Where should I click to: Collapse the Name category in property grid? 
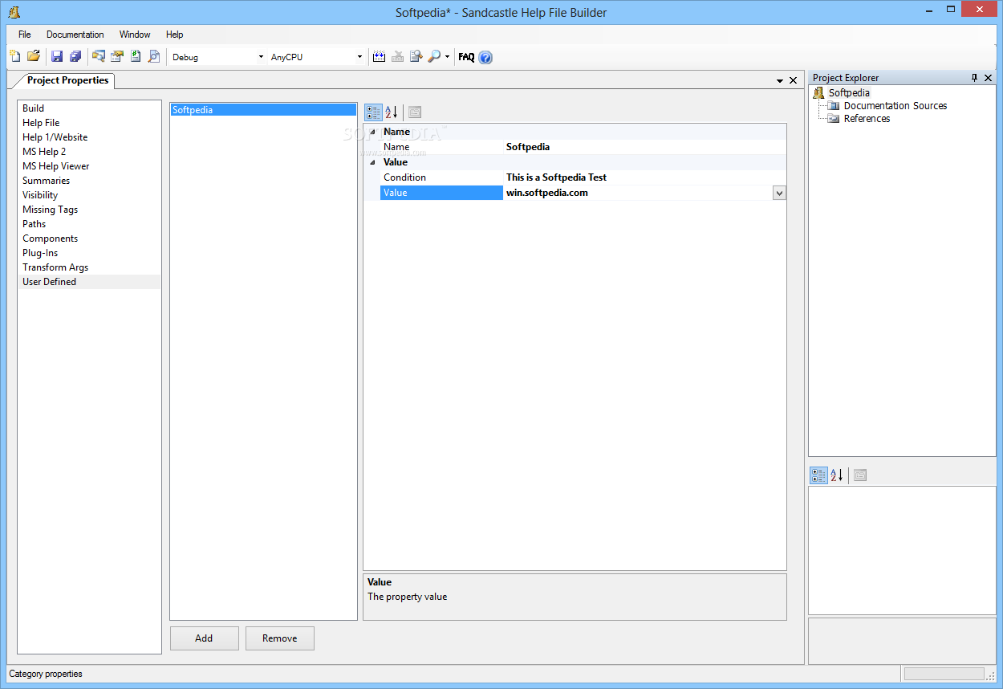(372, 132)
